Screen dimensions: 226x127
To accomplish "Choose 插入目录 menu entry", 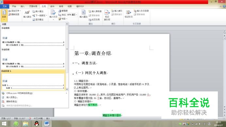I will point(34,97).
